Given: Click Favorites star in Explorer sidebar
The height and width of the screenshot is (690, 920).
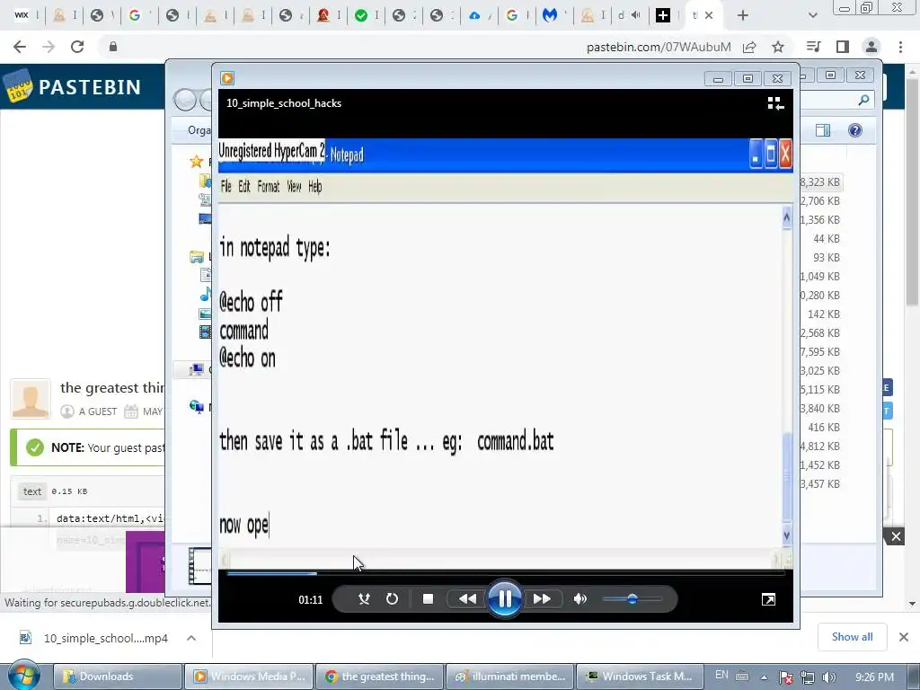Looking at the screenshot, I should [197, 162].
